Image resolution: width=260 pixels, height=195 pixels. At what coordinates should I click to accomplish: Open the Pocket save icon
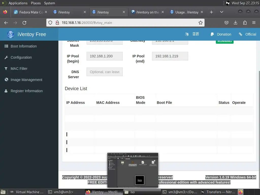pyautogui.click(x=226, y=23)
